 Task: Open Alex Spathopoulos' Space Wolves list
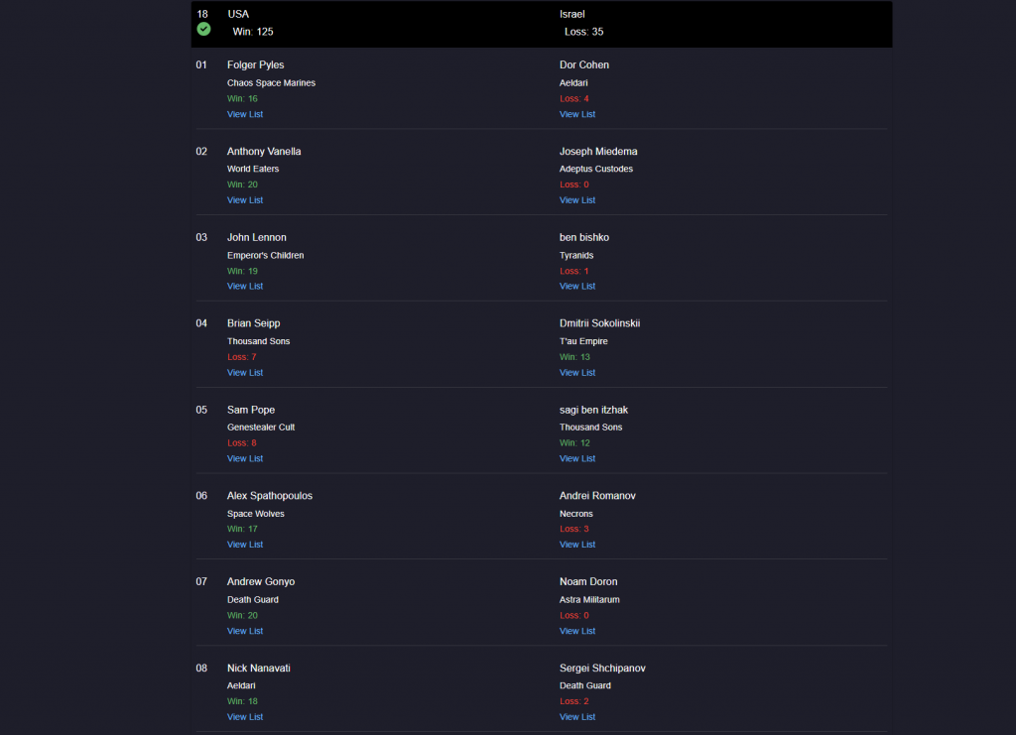[x=245, y=545]
